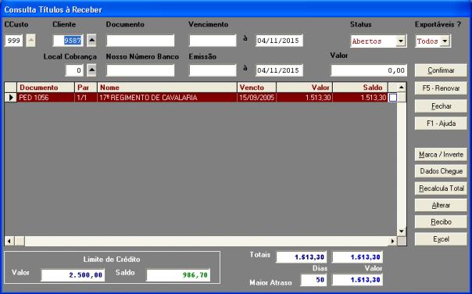Select the row indicator arrow for PED 1056
This screenshot has width=472, height=294.
[11, 98]
